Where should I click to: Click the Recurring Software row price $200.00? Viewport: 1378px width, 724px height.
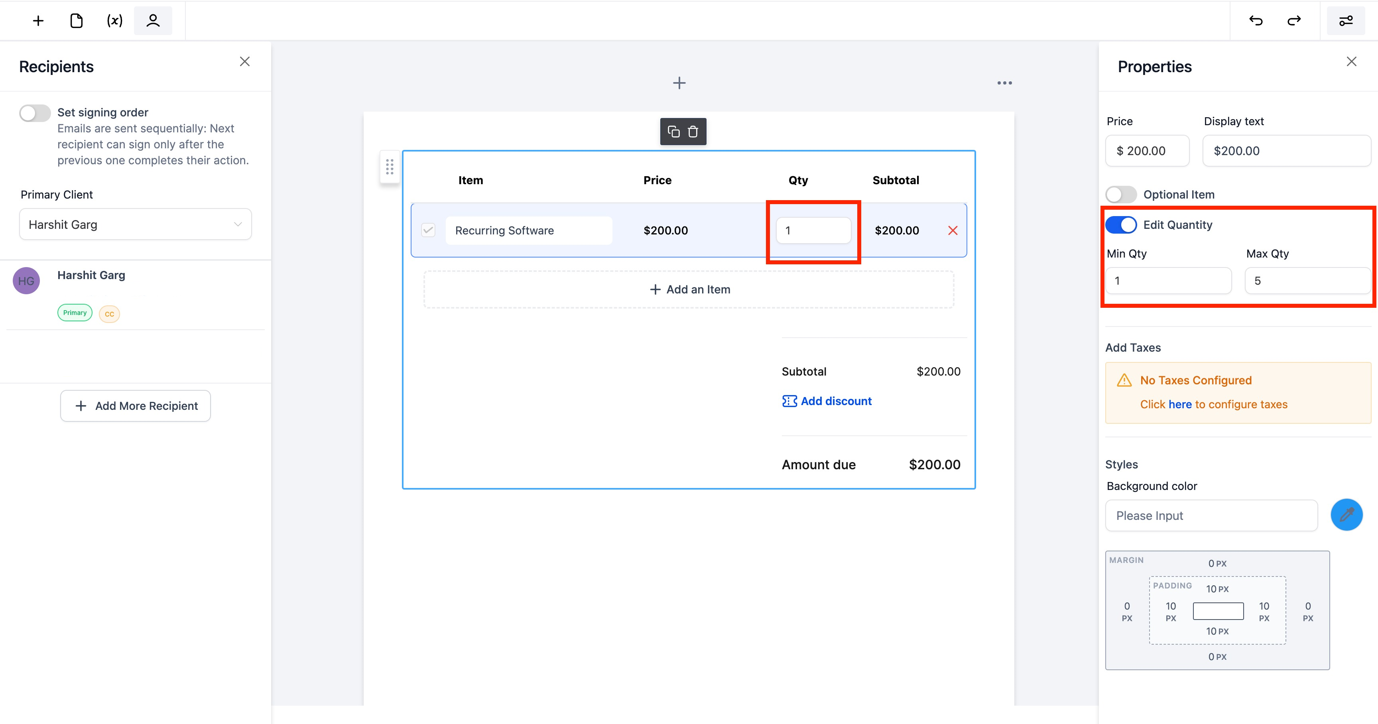pyautogui.click(x=665, y=230)
